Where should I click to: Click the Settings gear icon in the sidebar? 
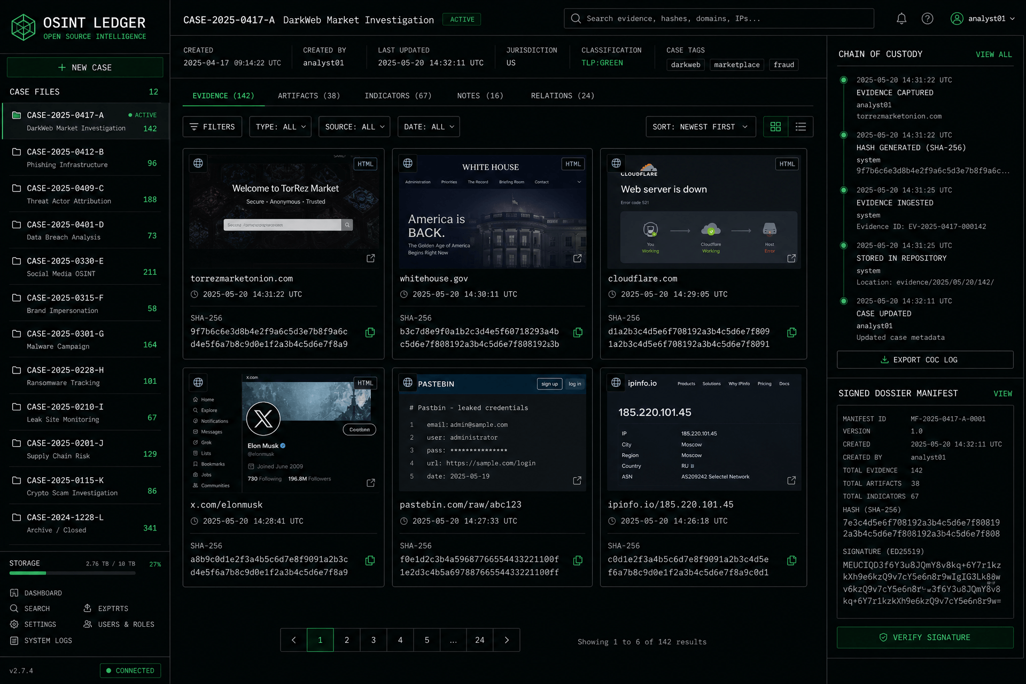14,625
